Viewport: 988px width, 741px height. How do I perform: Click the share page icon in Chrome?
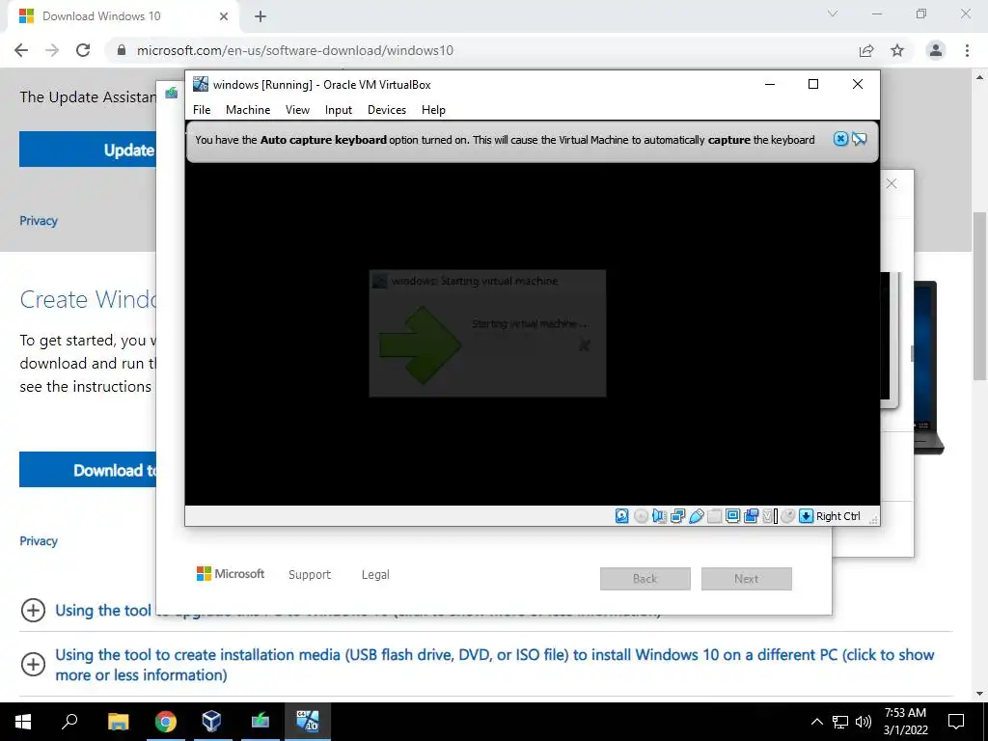(x=867, y=50)
